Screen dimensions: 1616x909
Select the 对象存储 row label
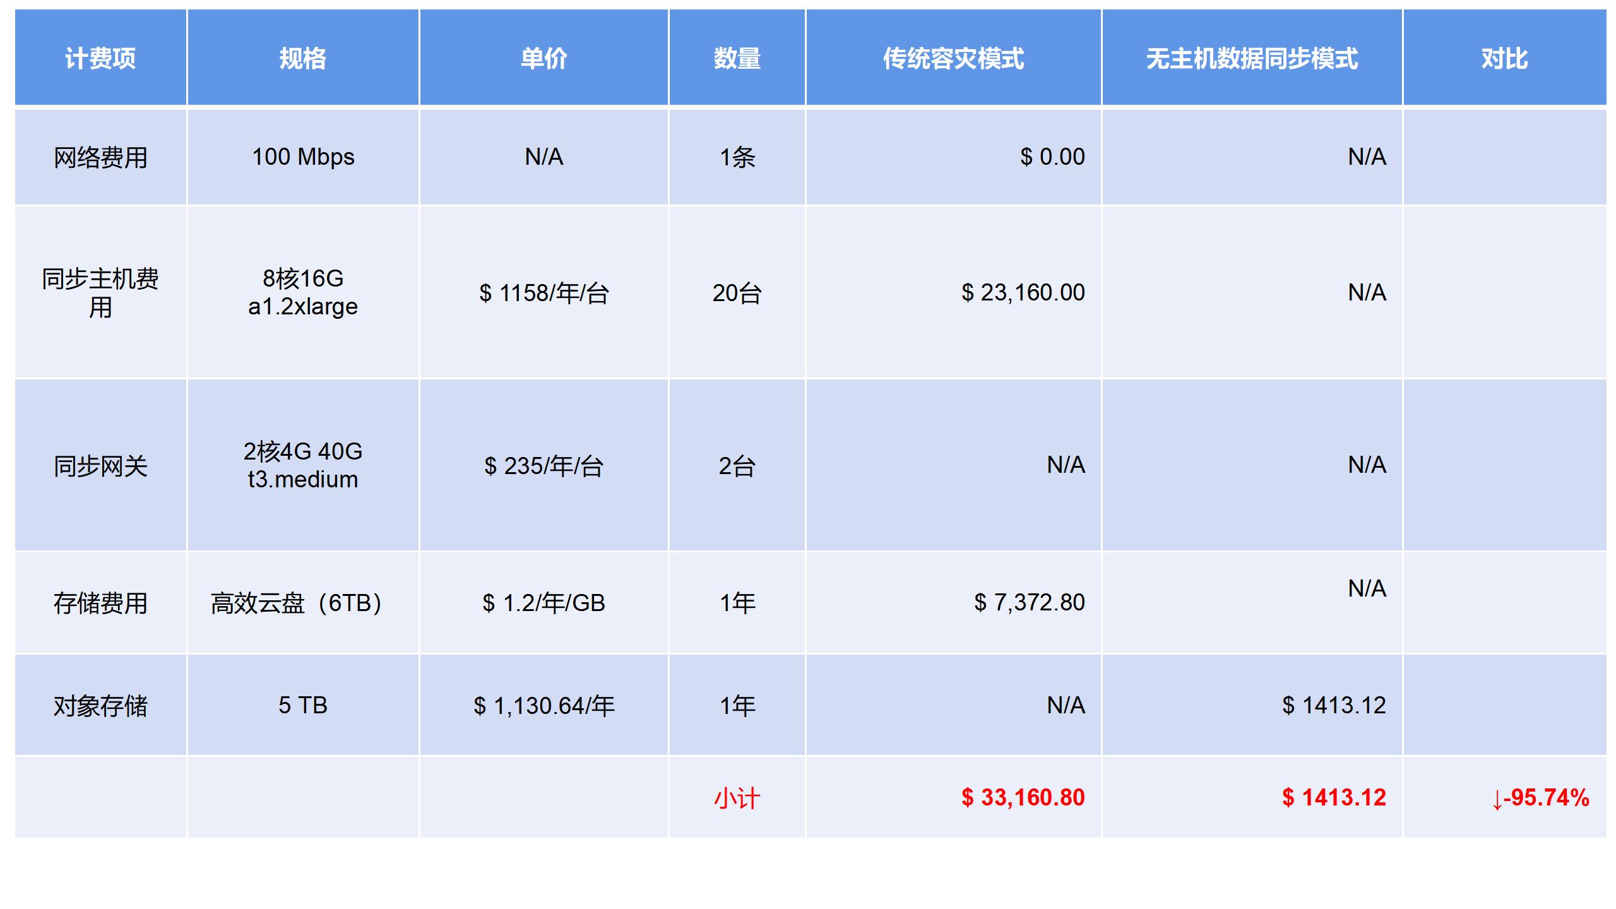pyautogui.click(x=100, y=706)
